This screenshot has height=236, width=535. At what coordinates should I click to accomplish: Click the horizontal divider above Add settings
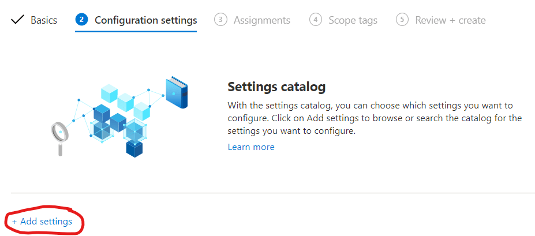point(272,193)
